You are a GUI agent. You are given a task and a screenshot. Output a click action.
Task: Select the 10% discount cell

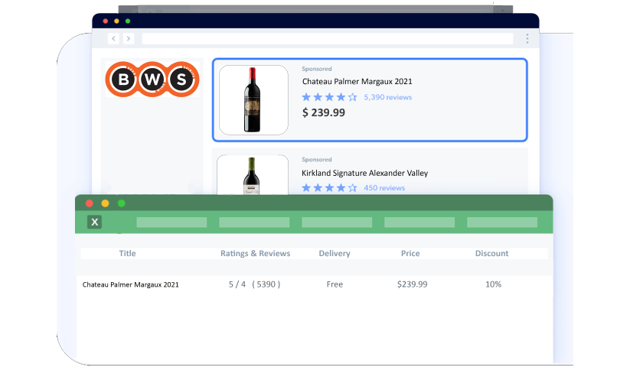(494, 284)
